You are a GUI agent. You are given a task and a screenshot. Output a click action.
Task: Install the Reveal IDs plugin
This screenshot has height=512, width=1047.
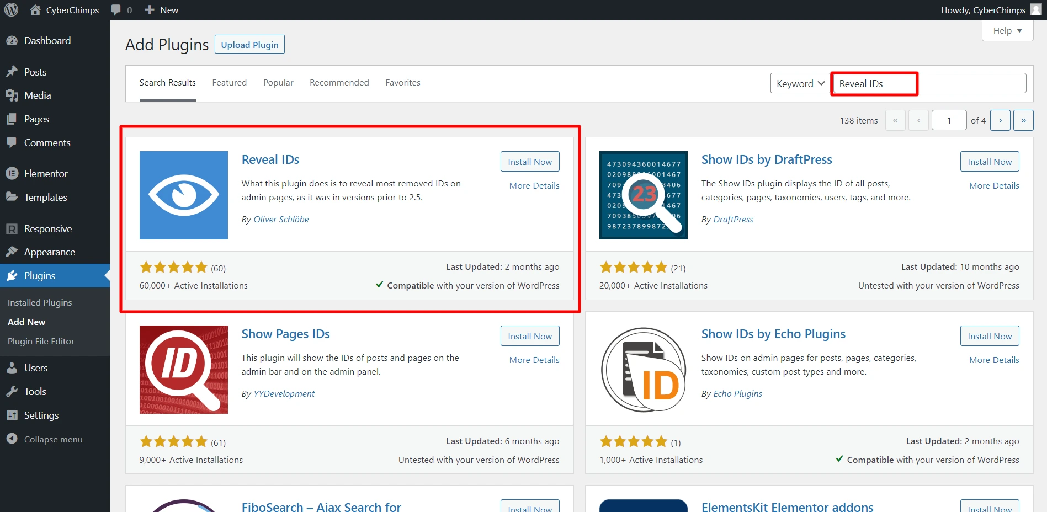click(x=530, y=162)
